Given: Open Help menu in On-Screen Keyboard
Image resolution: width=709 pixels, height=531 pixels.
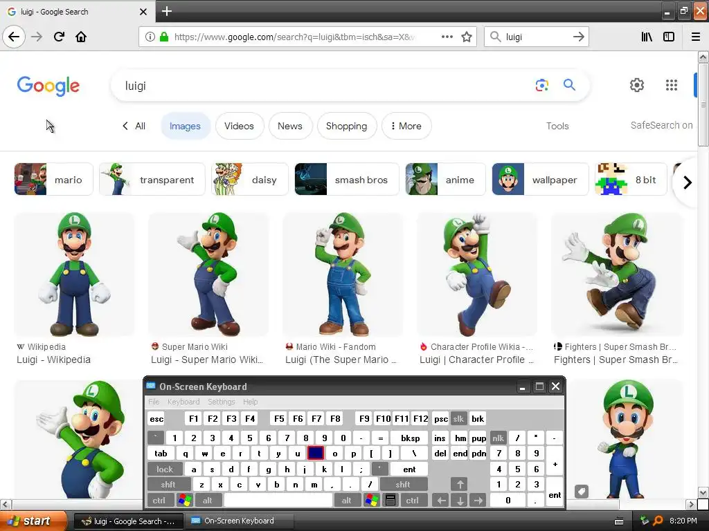Looking at the screenshot, I should point(250,402).
